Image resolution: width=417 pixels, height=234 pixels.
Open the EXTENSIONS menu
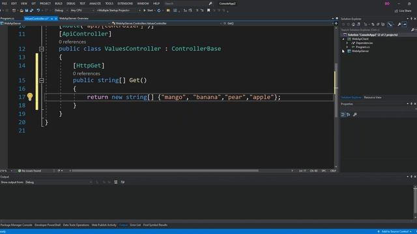click(x=125, y=3)
